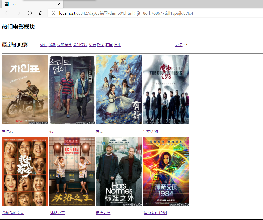Screen dimensions: 263x220
Task: Open the 日本 category link
Action: point(118,45)
